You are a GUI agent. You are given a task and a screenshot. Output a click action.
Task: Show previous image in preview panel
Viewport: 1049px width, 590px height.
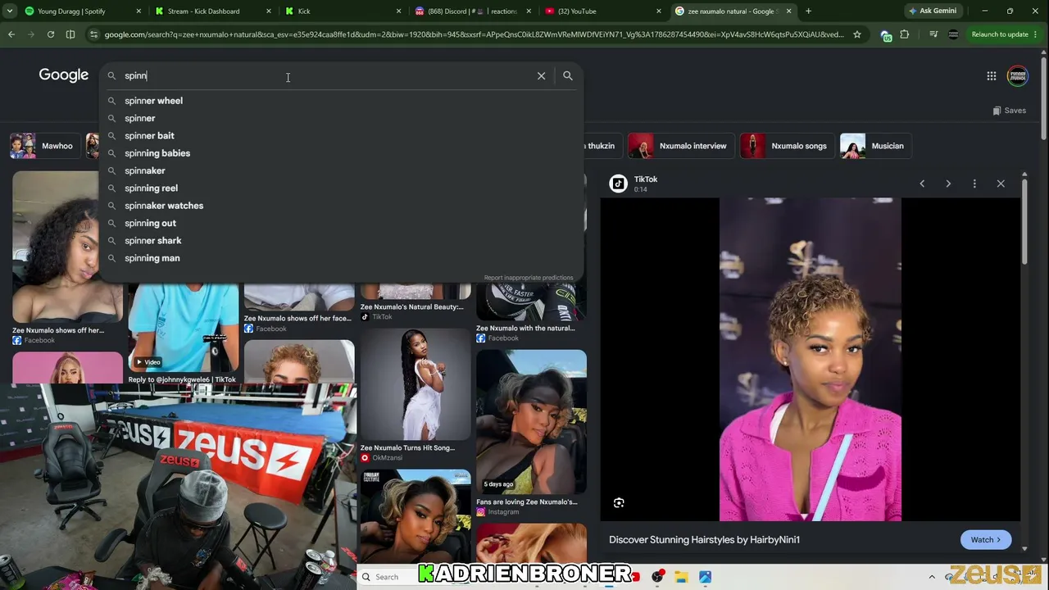(x=922, y=184)
